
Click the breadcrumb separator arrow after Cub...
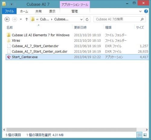[x=52, y=19]
